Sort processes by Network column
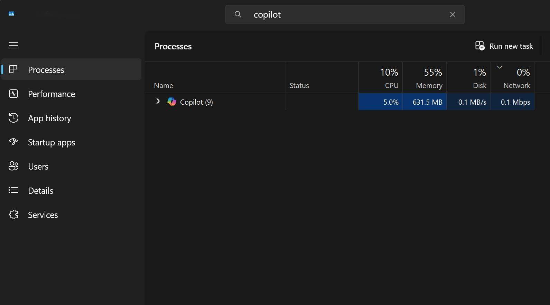550x305 pixels. pos(512,77)
